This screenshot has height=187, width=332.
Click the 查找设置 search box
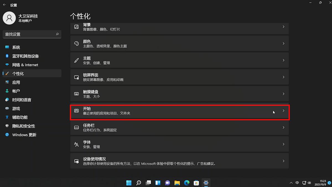(32, 34)
